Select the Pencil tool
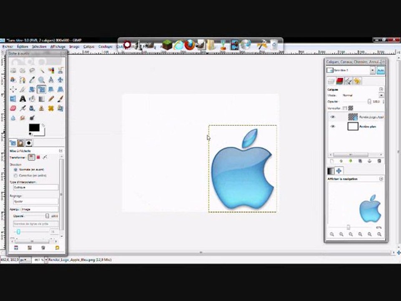The height and width of the screenshot is (301, 401). tap(51, 99)
